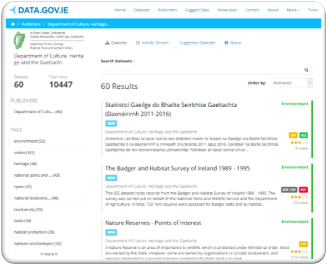
Task: Click the Publishers breadcrumb link
Action: [32, 24]
